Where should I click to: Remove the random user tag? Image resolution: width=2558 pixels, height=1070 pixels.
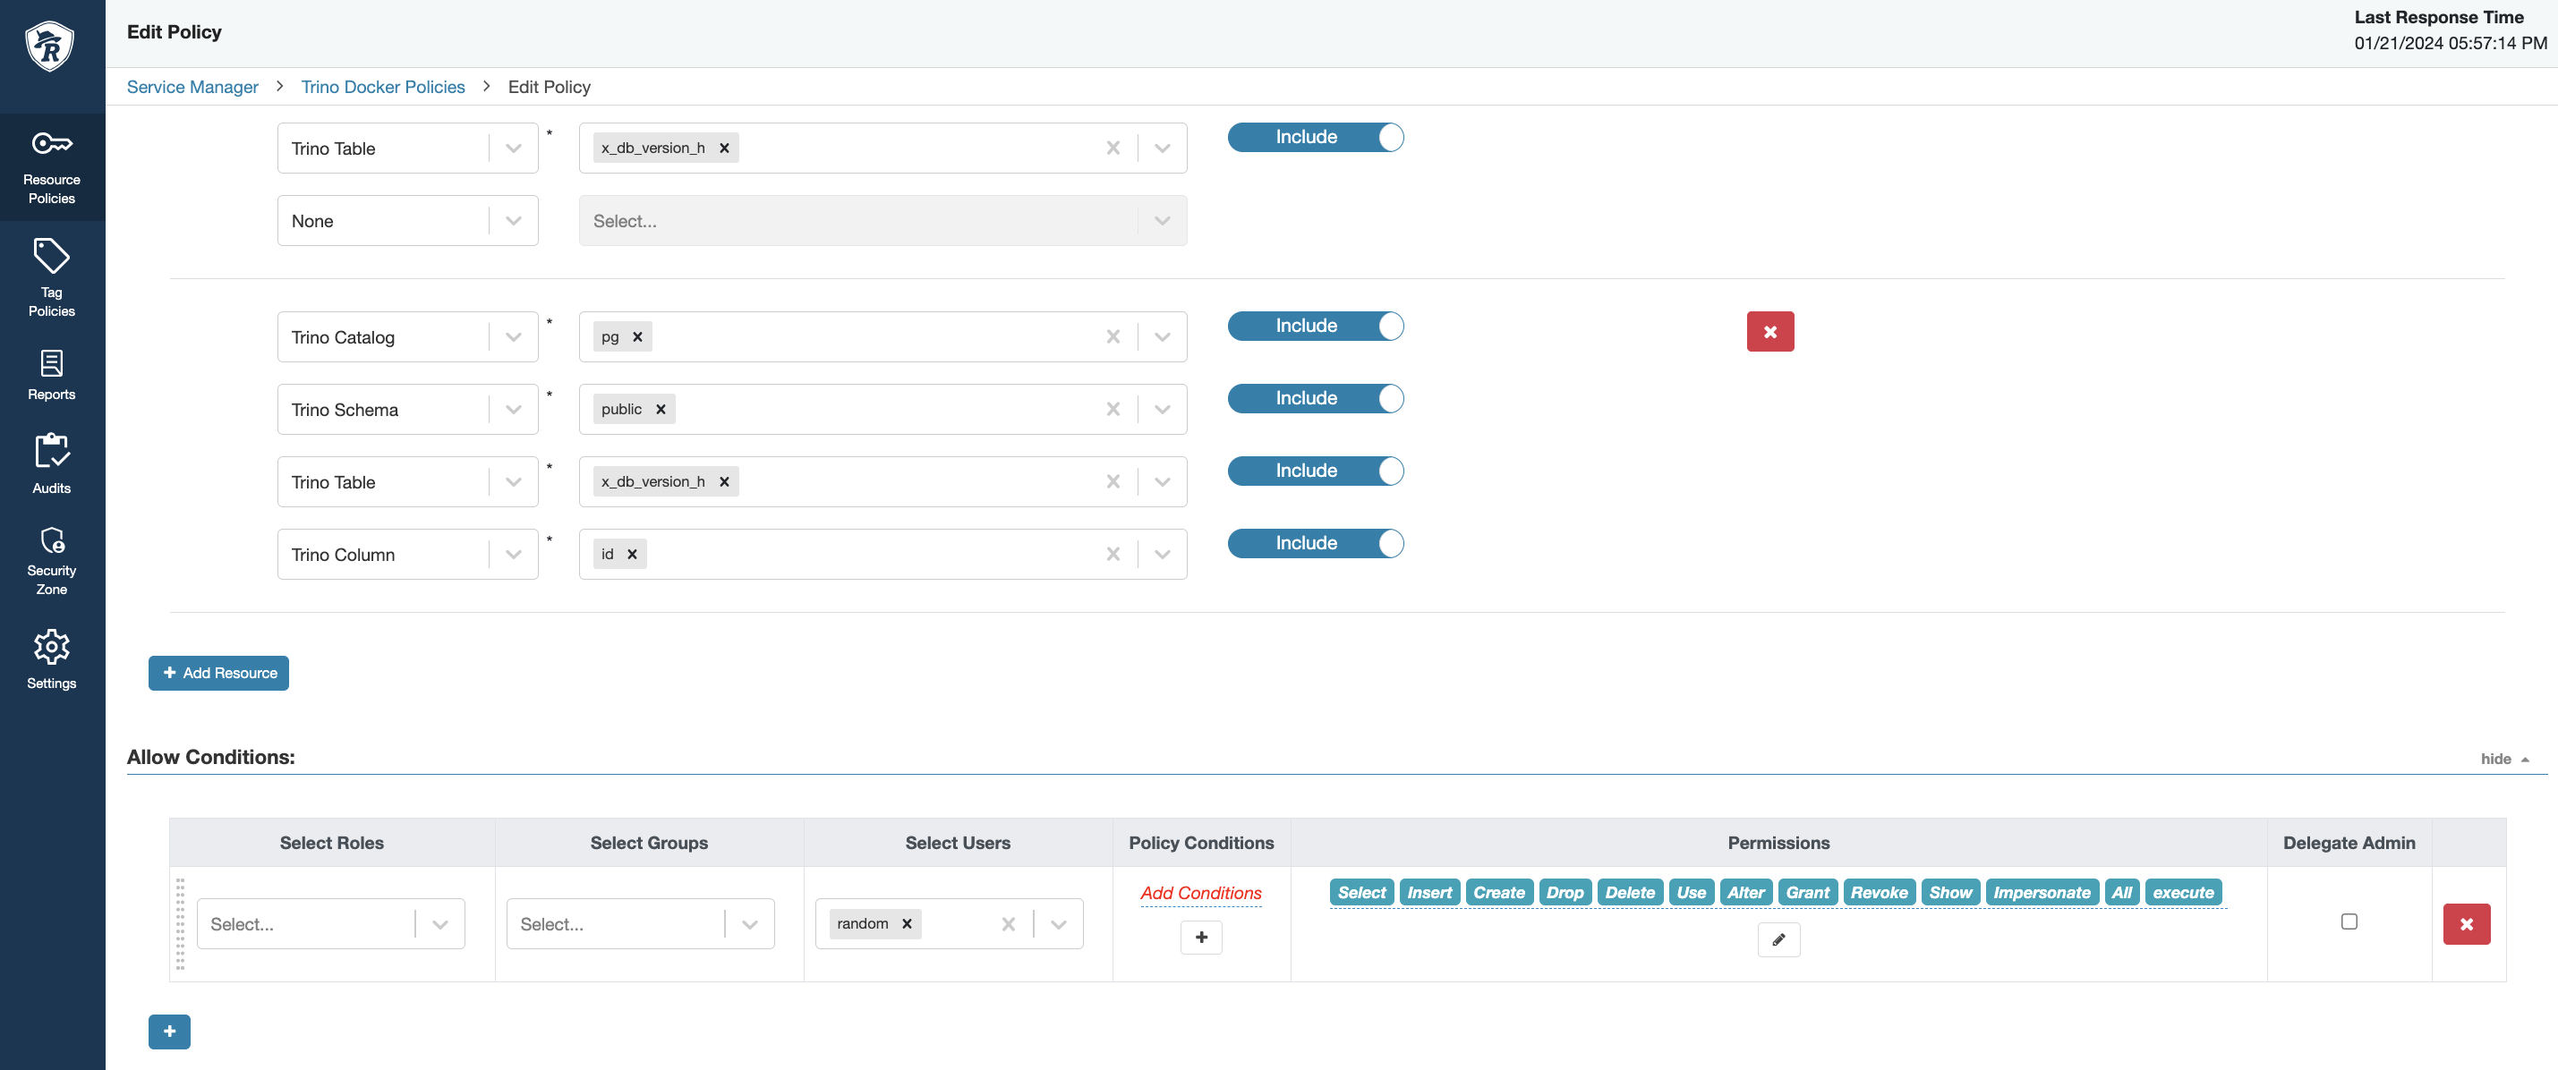[x=907, y=923]
